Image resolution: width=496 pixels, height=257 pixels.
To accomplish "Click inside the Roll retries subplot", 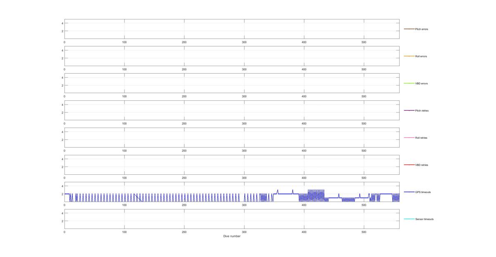I will pyautogui.click(x=232, y=138).
